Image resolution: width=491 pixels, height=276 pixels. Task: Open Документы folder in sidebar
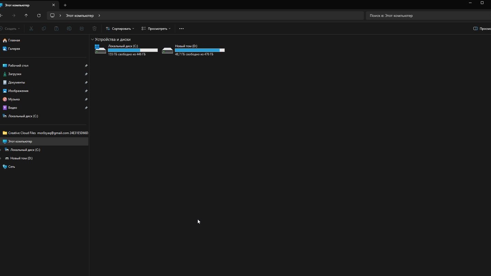pos(16,82)
